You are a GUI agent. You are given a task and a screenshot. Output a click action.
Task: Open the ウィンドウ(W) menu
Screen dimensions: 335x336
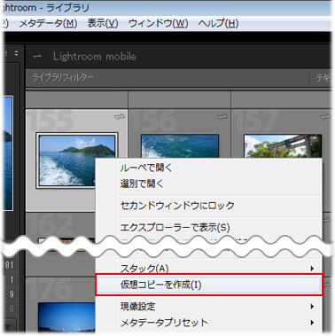159,23
